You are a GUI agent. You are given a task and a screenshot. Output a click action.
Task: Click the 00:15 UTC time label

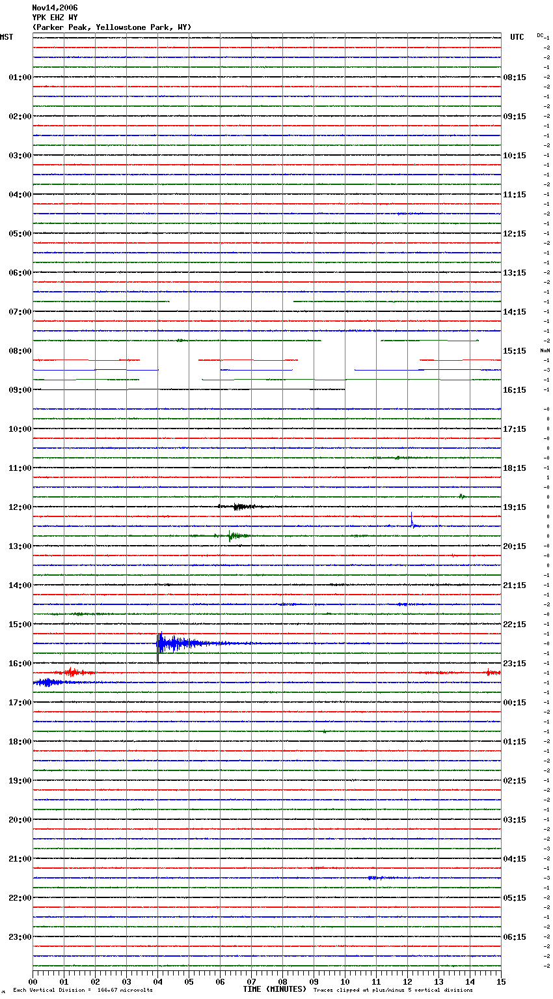tap(515, 703)
